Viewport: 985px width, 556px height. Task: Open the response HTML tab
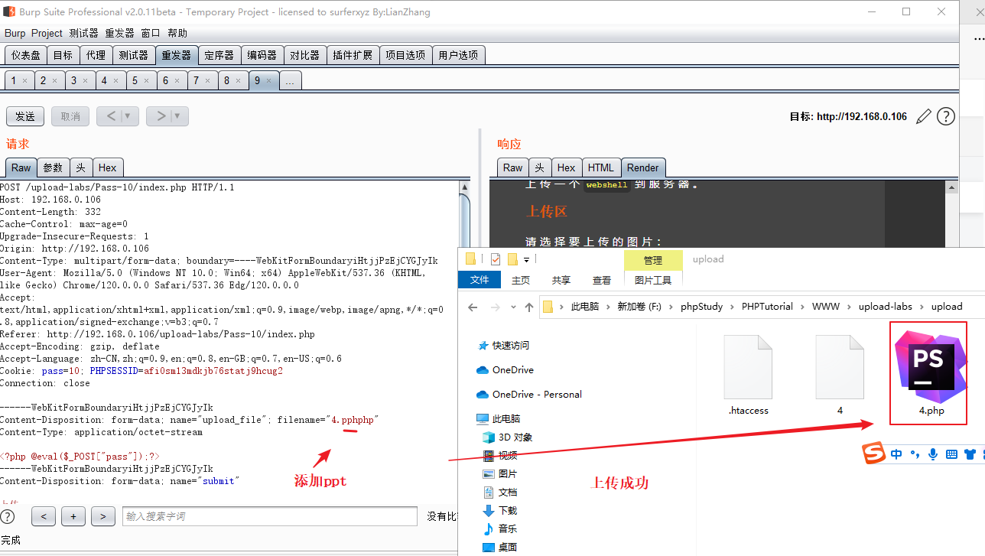(601, 167)
